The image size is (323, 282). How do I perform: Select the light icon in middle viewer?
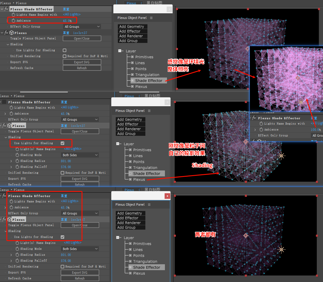[x=281, y=156]
